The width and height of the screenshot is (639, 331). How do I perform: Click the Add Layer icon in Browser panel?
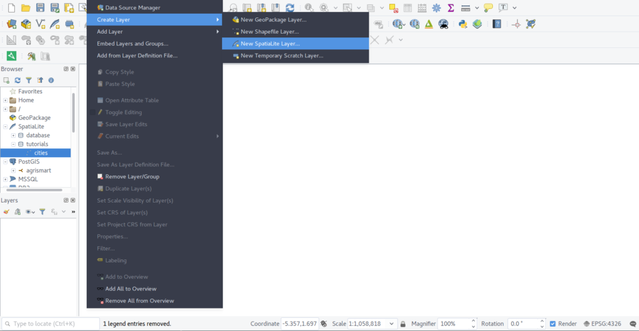6,80
